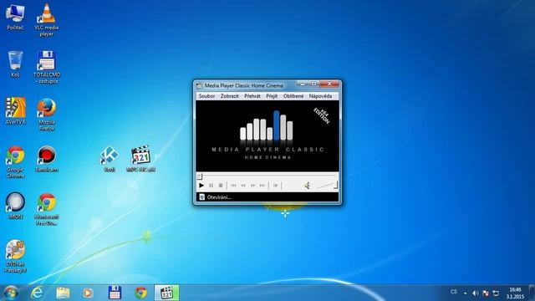Click the fast-forward (increase speed) button
Viewport: 535px width, 301px height.
[252, 186]
